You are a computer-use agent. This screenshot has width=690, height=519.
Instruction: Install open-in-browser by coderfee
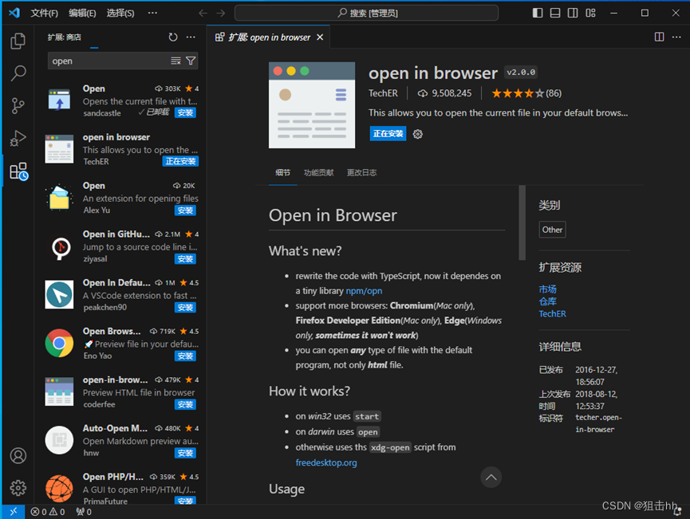click(x=185, y=405)
